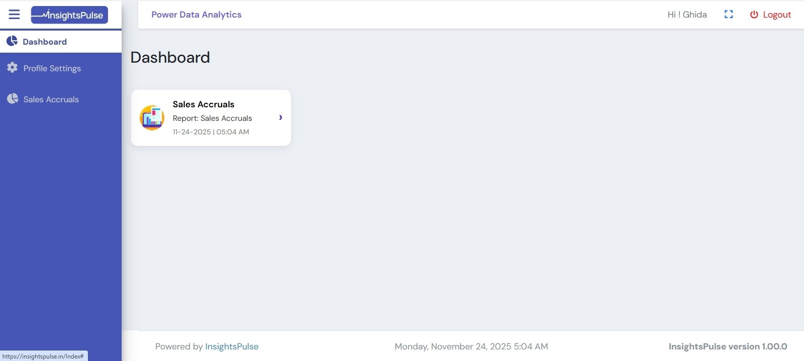804x361 pixels.
Task: Click the Power Data Analytics title
Action: (x=196, y=15)
